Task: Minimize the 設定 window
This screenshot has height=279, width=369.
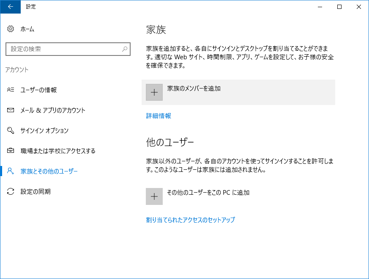Action: click(320, 7)
